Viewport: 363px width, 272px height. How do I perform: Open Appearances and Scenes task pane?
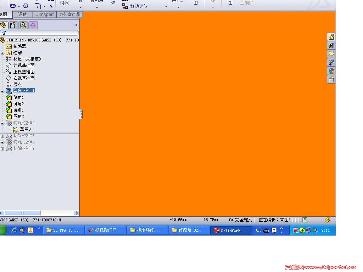331,71
